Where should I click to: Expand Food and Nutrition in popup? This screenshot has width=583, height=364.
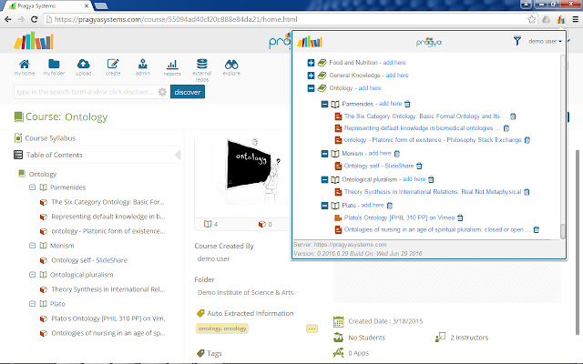311,63
